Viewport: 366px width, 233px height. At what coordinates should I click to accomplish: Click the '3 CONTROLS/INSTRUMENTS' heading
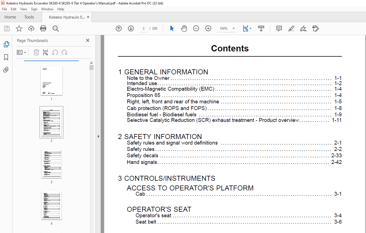(167, 178)
